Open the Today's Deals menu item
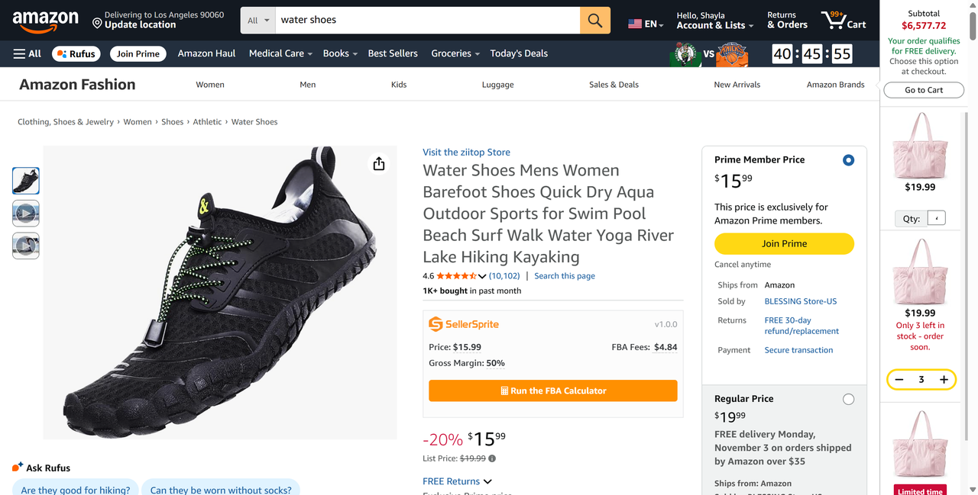 (519, 53)
